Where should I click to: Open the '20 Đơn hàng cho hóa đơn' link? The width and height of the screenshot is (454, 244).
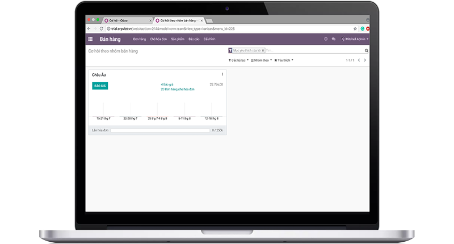pos(178,89)
